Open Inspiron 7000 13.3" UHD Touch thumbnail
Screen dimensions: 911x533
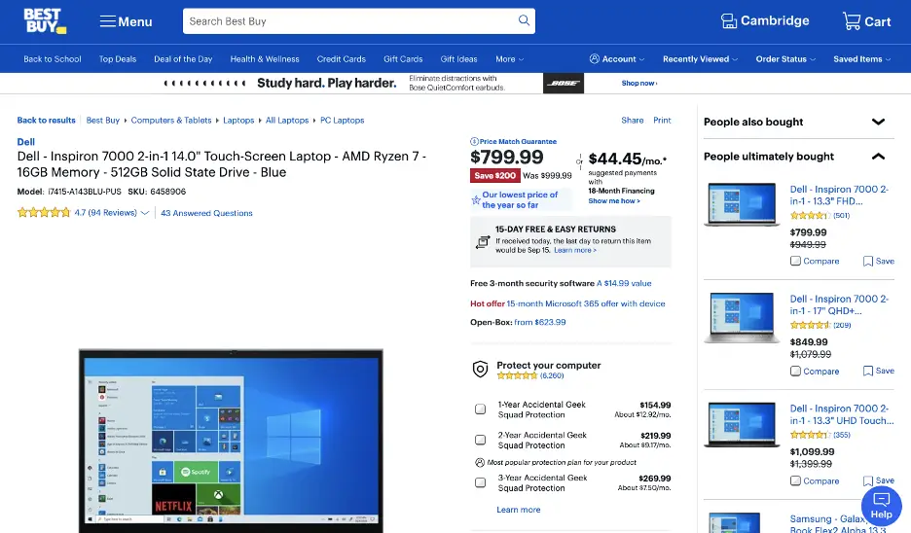coord(741,424)
